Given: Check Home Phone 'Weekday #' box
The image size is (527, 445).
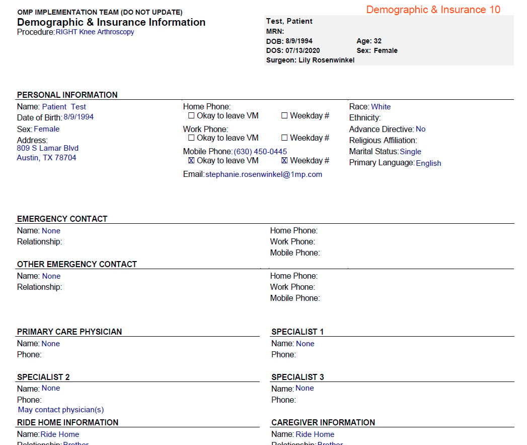Looking at the screenshot, I should (x=284, y=116).
